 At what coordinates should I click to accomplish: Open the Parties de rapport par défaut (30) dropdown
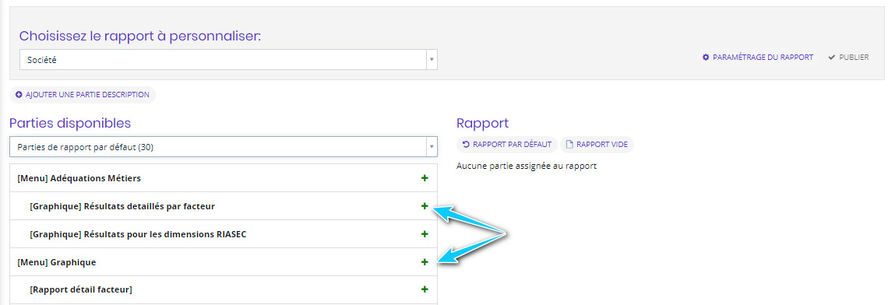click(223, 146)
